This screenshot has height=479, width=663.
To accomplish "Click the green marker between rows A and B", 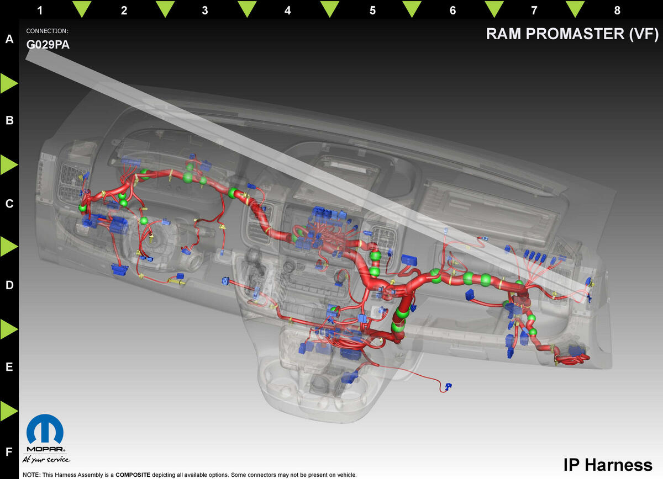I will click(x=9, y=83).
